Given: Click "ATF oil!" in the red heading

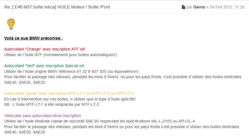Looking at the screenshot, I should pyautogui.click(x=77, y=49).
